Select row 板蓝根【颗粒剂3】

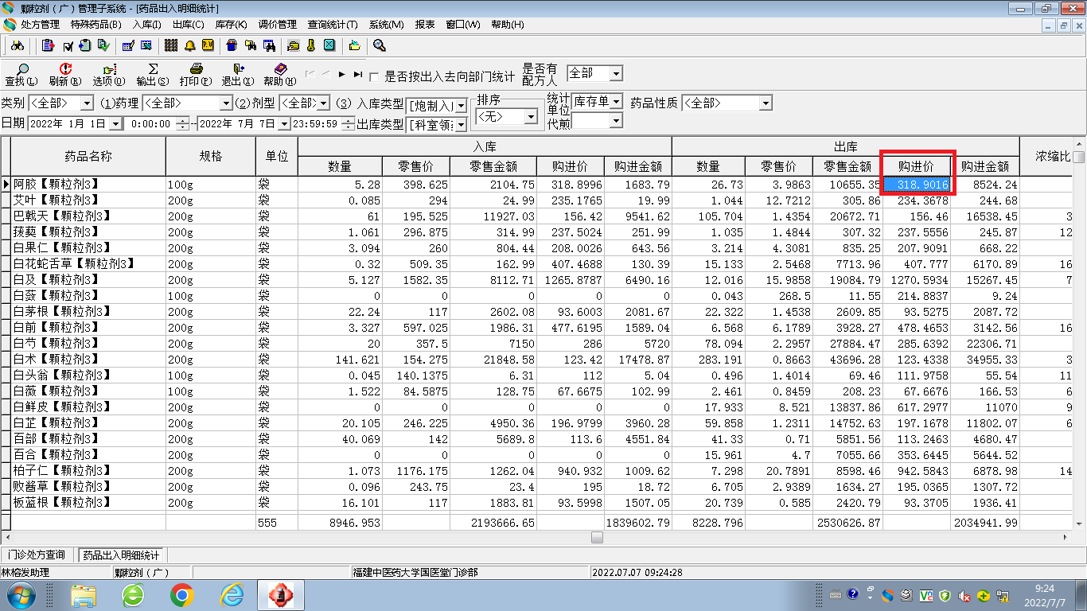click(541, 503)
